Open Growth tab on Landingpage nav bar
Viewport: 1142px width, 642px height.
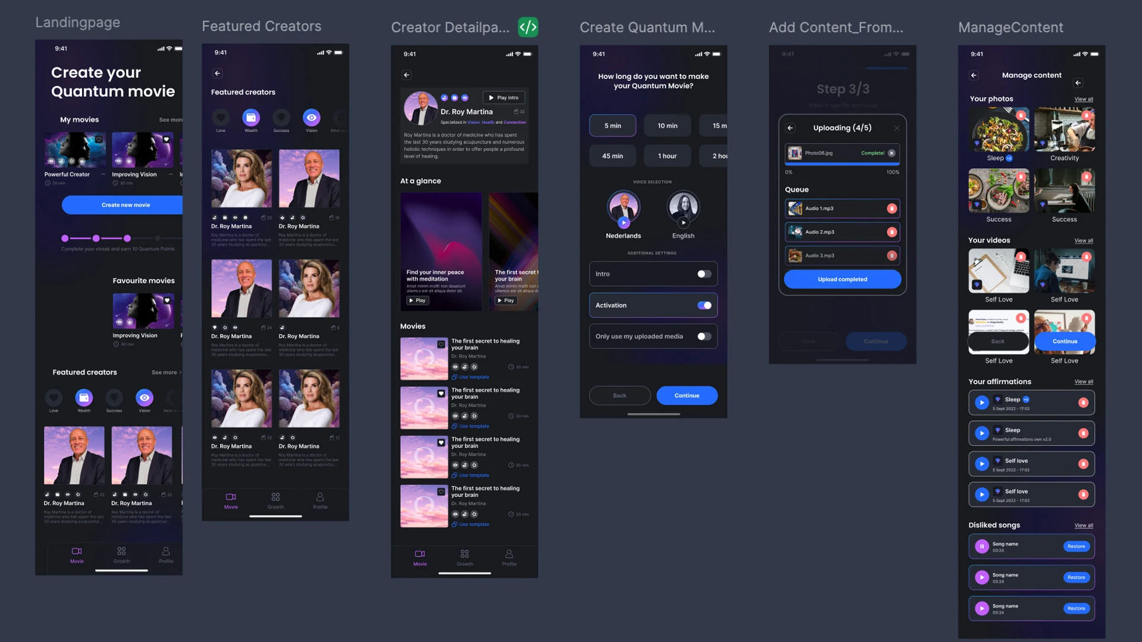(x=121, y=555)
